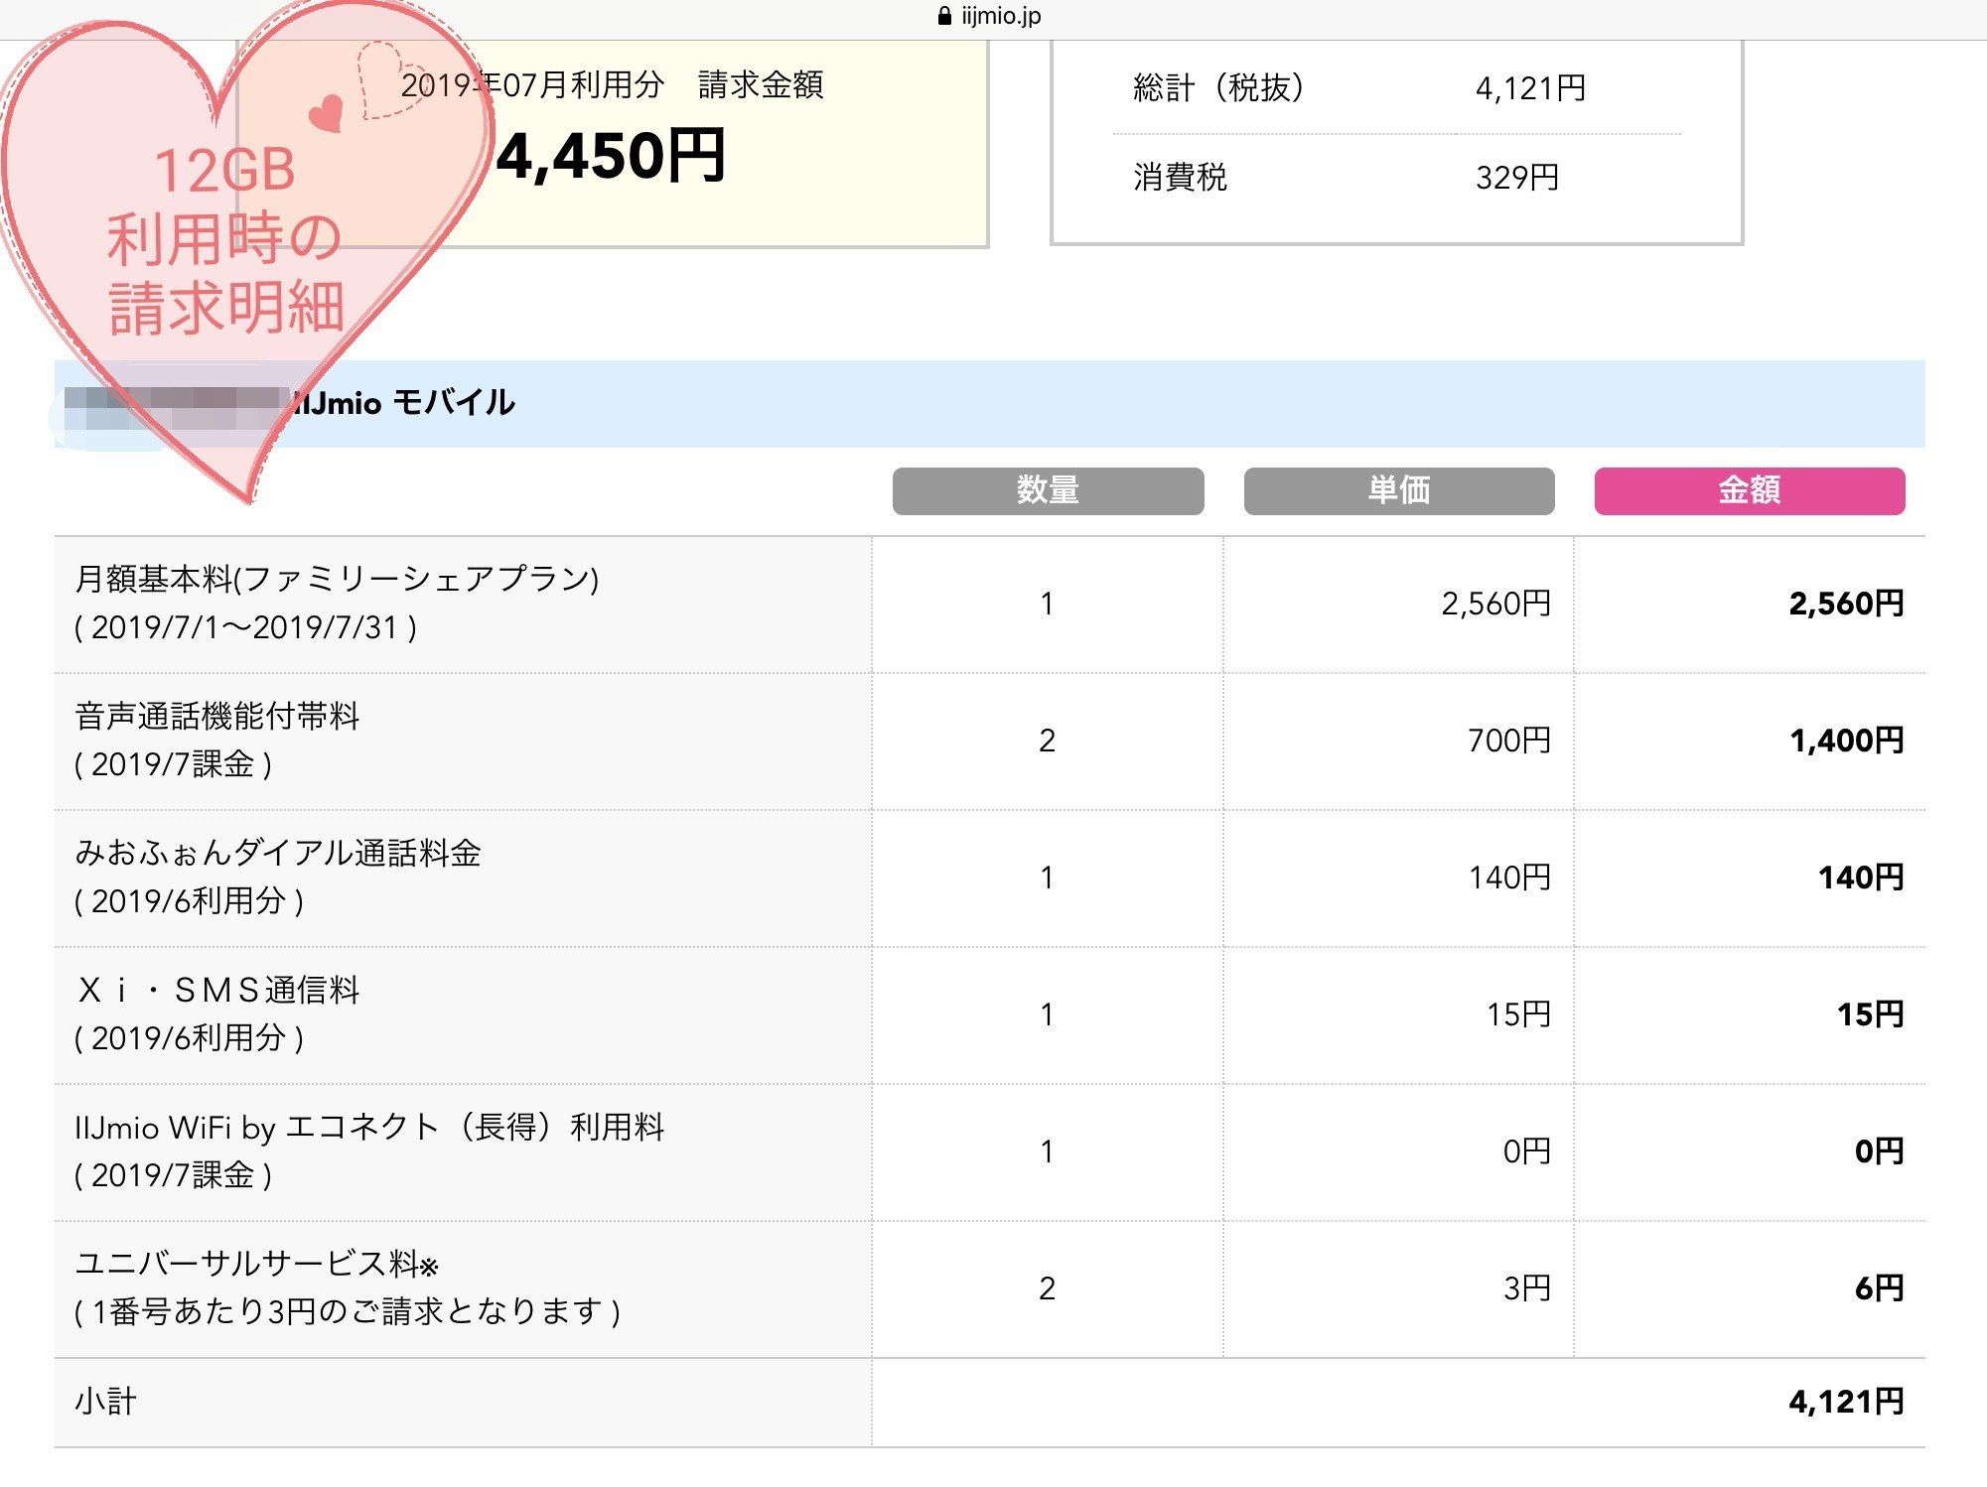Click the small red heart icon
The image size is (1987, 1487).
(x=326, y=114)
